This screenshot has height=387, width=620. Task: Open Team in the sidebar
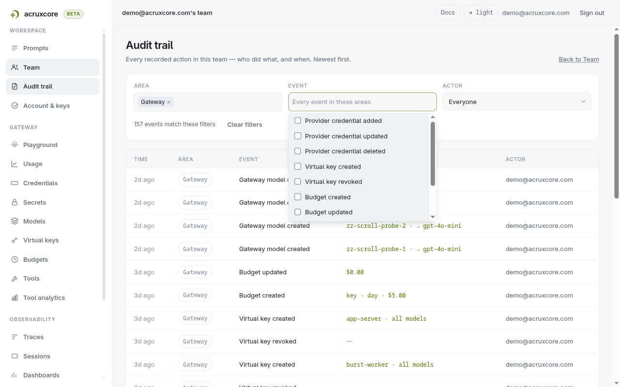click(x=52, y=67)
